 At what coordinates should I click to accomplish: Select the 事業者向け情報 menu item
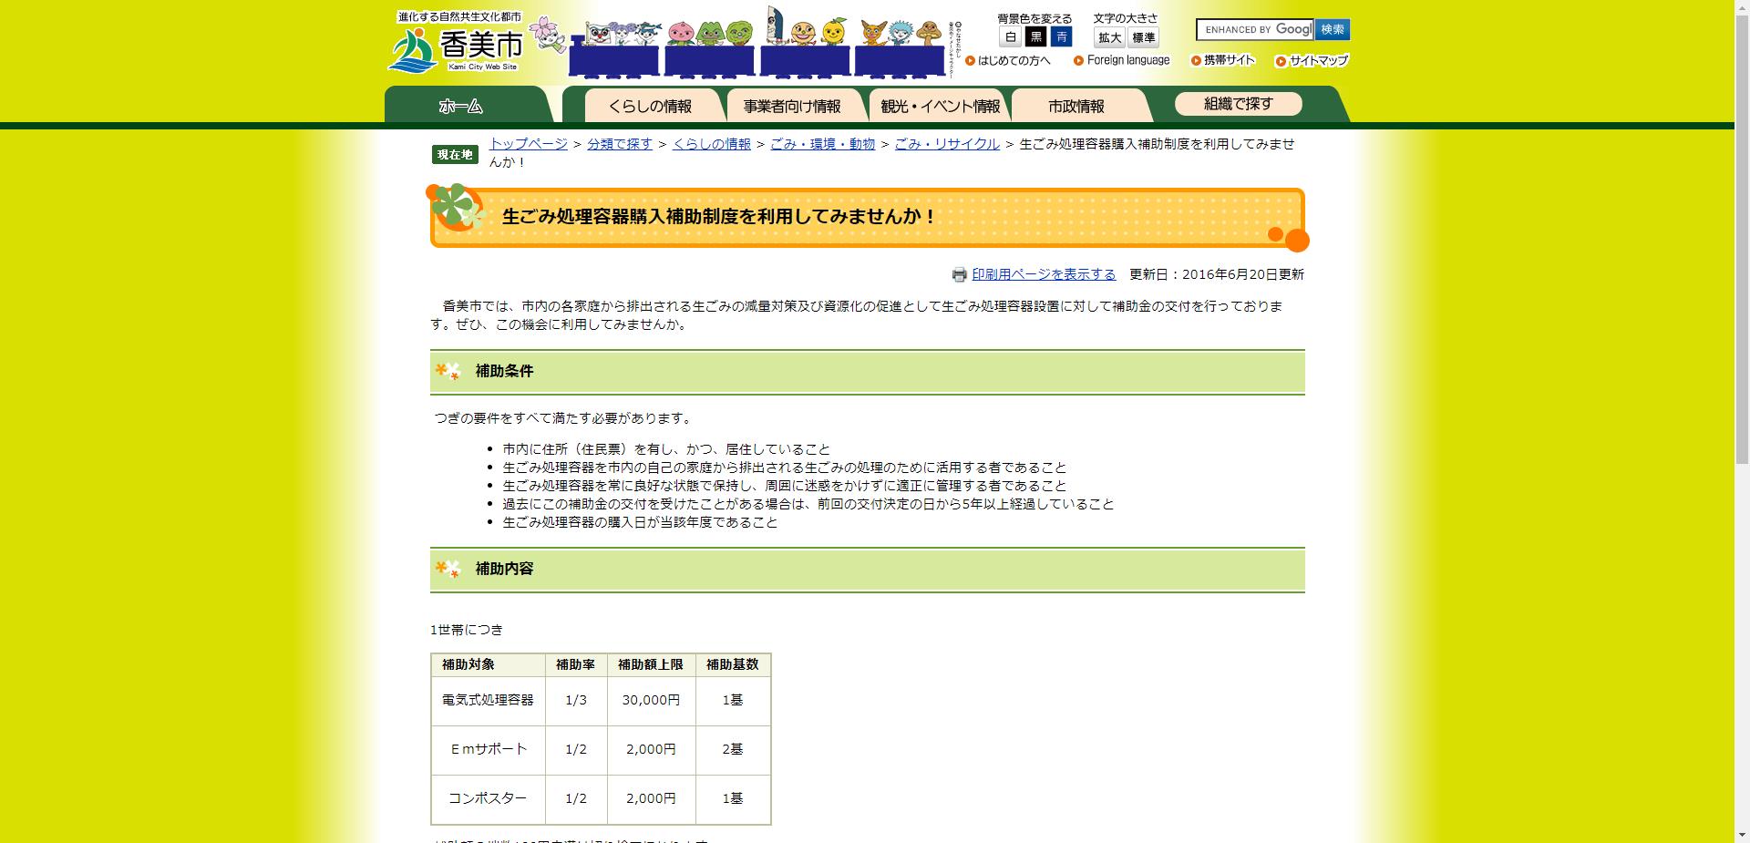(x=792, y=105)
